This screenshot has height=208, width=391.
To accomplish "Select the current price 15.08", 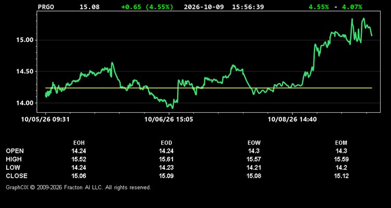I will [x=89, y=7].
